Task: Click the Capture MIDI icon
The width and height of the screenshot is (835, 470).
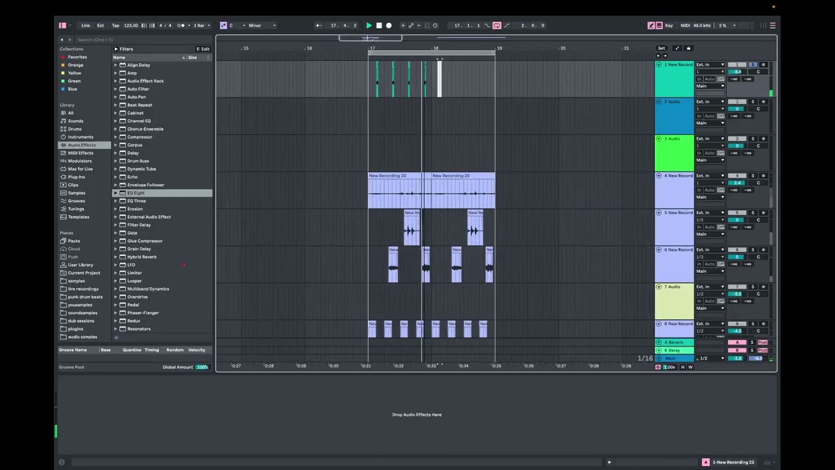Action: tap(427, 25)
